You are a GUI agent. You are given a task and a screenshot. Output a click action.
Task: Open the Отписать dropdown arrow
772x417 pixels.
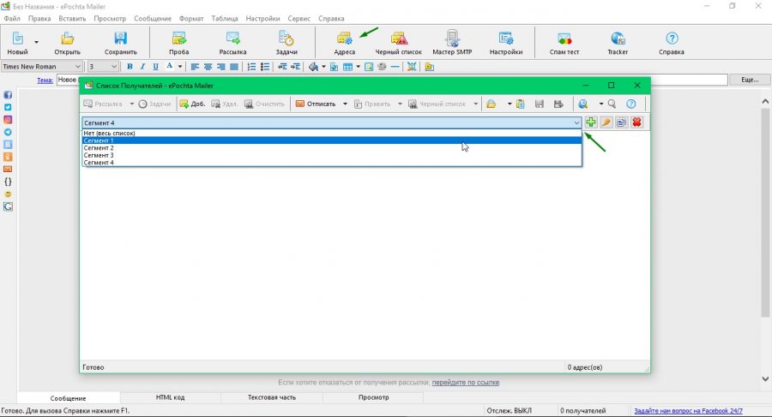pyautogui.click(x=345, y=104)
